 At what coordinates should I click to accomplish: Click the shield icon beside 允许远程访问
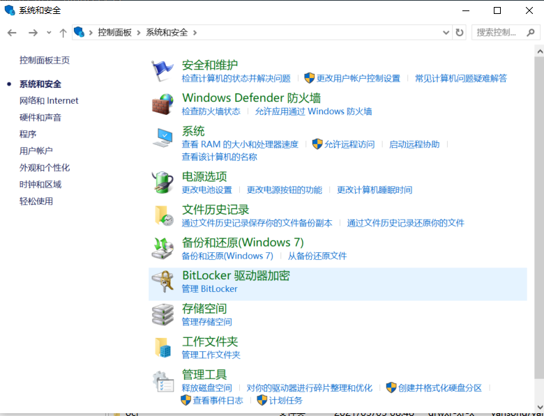pos(317,144)
